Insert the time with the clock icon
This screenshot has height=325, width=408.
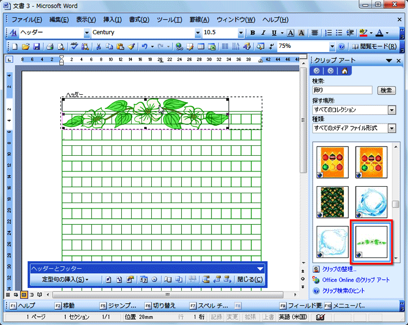(154, 279)
